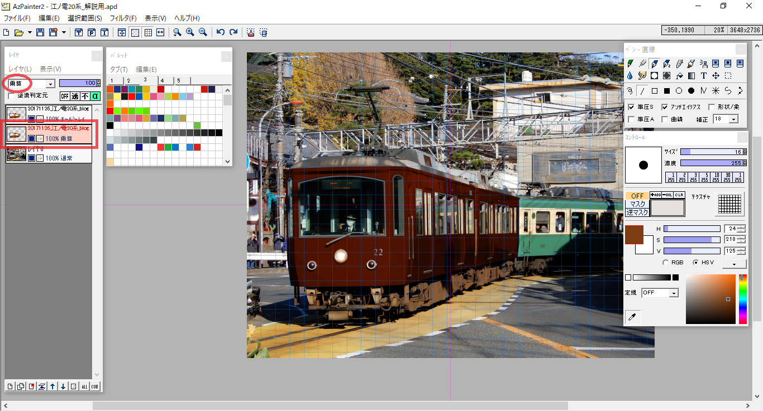
Task: Select the text tool in pen panel
Action: click(704, 76)
